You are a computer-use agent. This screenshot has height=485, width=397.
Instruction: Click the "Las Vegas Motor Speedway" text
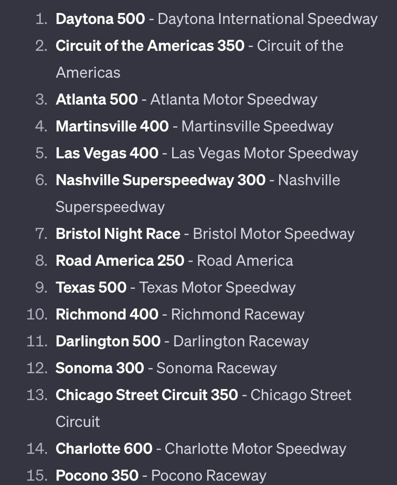[264, 153]
